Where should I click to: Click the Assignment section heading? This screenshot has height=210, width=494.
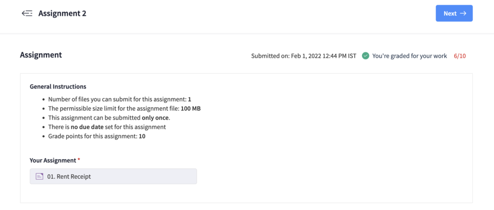41,55
